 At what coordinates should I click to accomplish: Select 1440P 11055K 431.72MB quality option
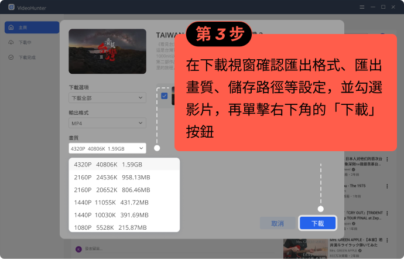pyautogui.click(x=124, y=203)
